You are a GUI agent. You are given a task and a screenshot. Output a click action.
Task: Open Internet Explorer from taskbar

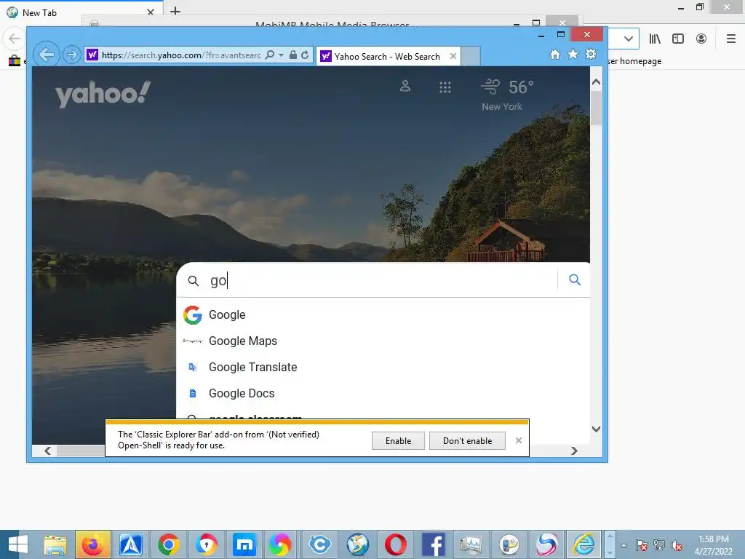(583, 544)
